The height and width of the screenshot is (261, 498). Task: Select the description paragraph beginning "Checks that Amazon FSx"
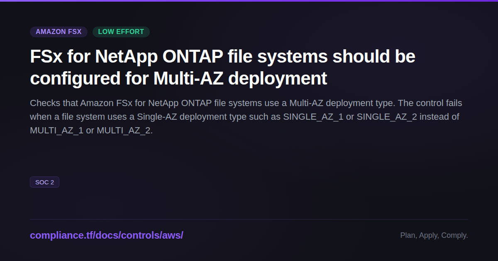click(x=246, y=116)
